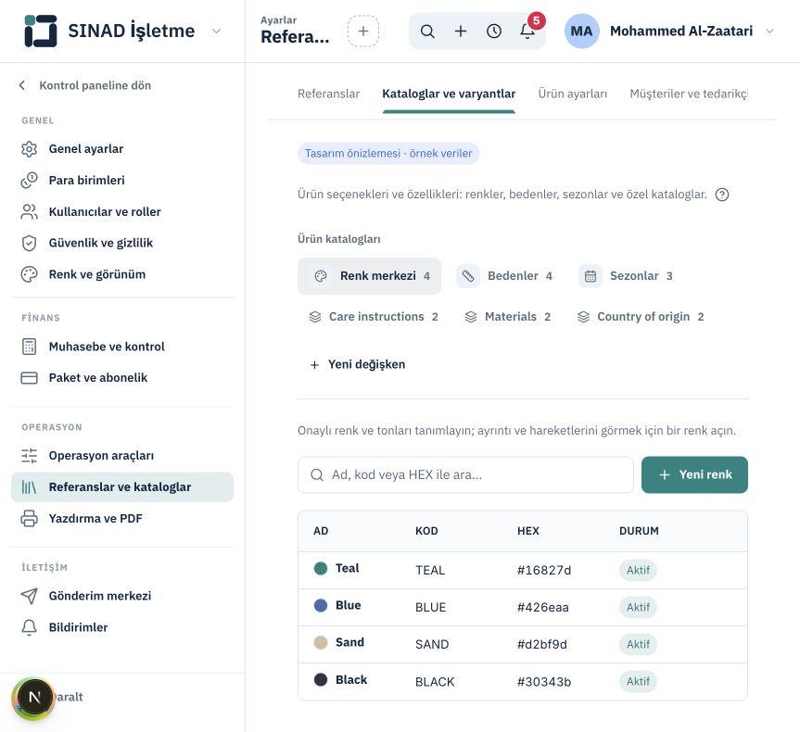800x732 pixels.
Task: Switch to the Referanslar tab
Action: point(328,94)
